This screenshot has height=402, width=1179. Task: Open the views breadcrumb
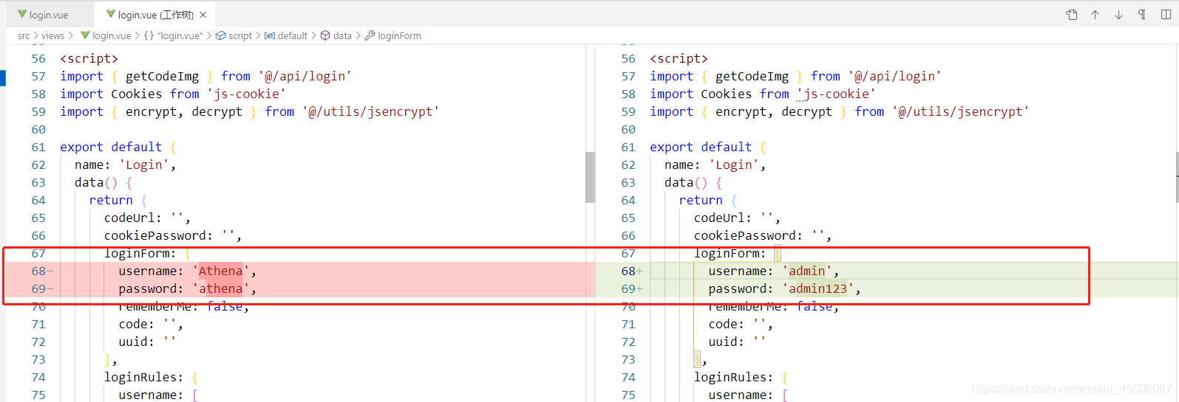pyautogui.click(x=52, y=35)
